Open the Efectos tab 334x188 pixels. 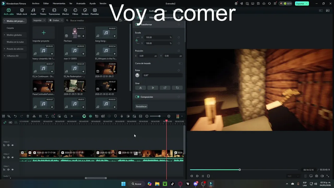tap(65, 12)
